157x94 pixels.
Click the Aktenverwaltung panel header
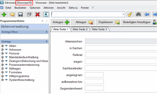click(24, 27)
